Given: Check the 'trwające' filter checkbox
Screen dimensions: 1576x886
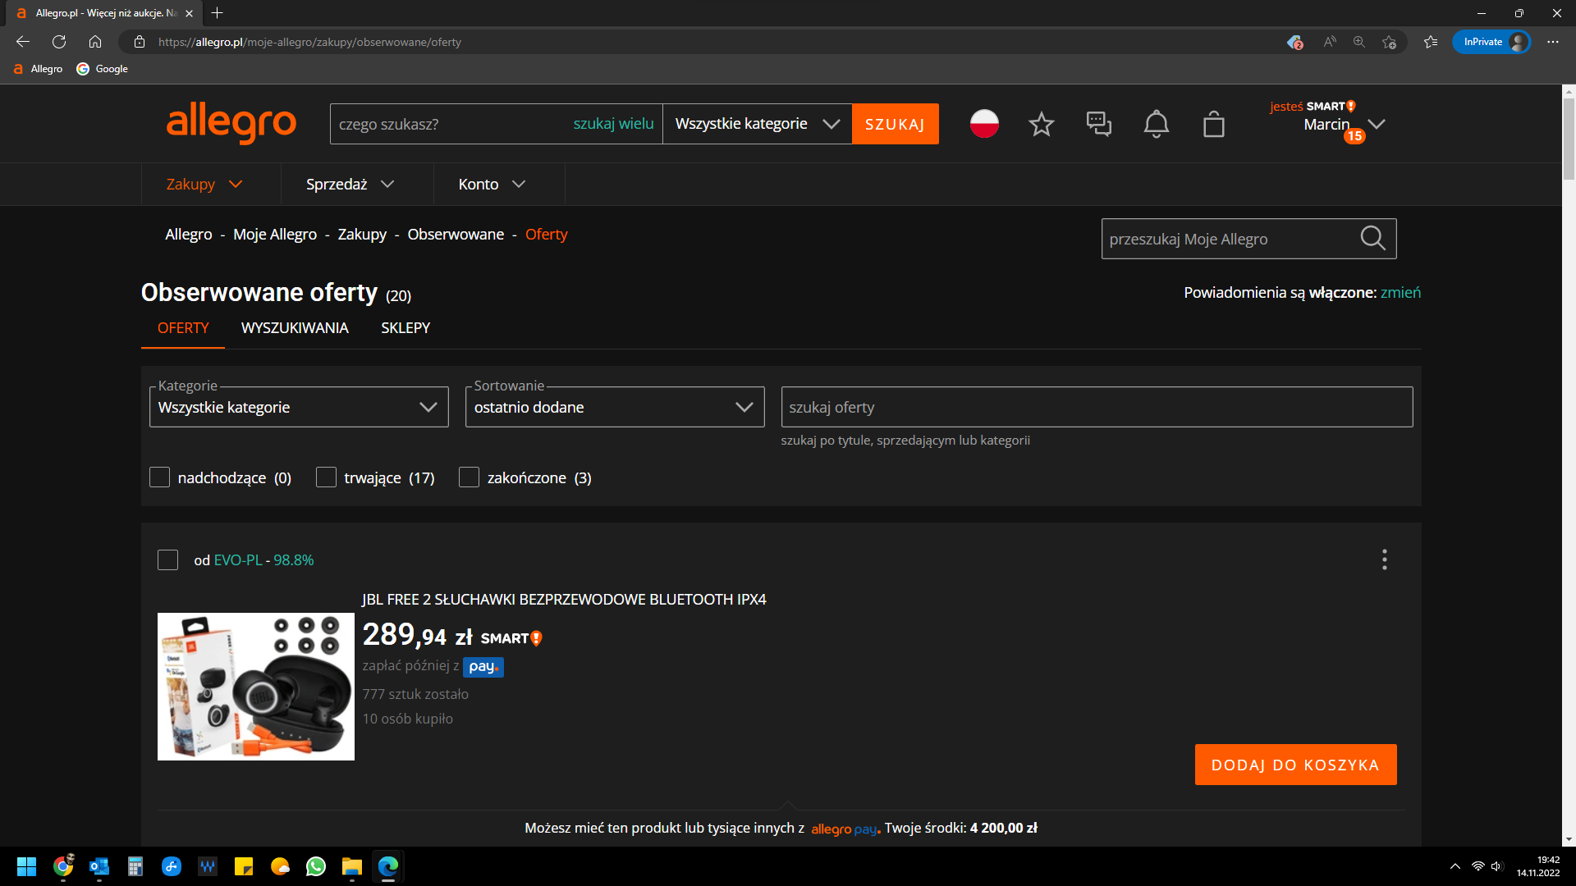Looking at the screenshot, I should pos(326,477).
